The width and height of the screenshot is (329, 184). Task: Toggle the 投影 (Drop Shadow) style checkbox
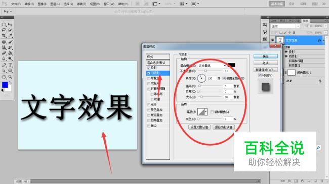click(x=149, y=68)
